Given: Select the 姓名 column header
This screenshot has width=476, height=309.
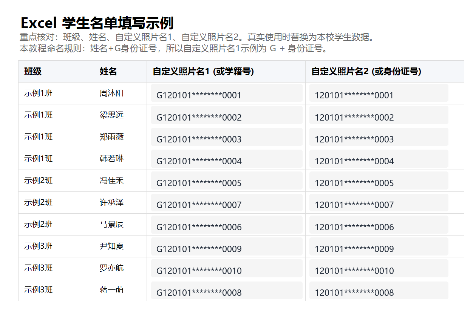Looking at the screenshot, I should [120, 71].
